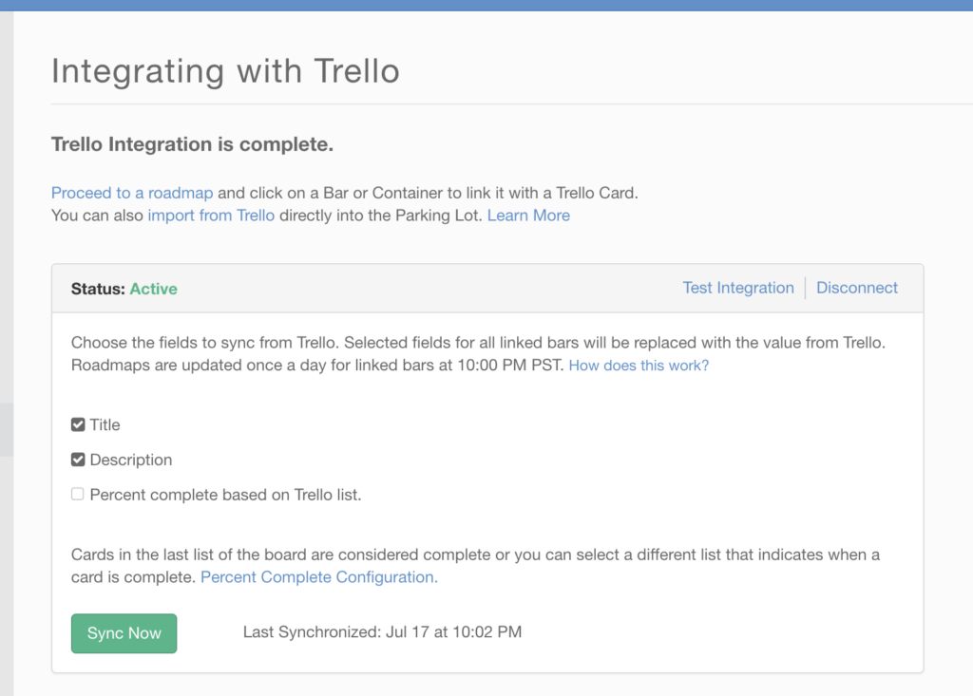Image resolution: width=973 pixels, height=696 pixels.
Task: Select the "Integrating with Trello" page heading
Action: point(225,70)
